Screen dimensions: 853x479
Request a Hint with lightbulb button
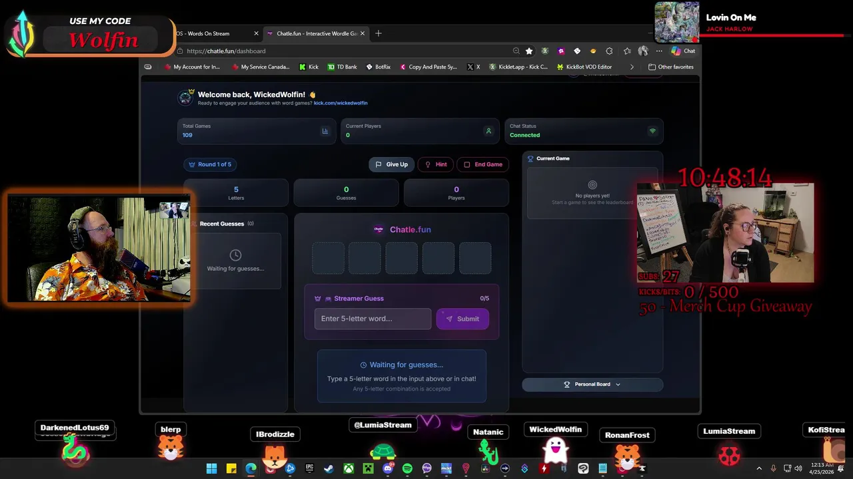pos(435,164)
